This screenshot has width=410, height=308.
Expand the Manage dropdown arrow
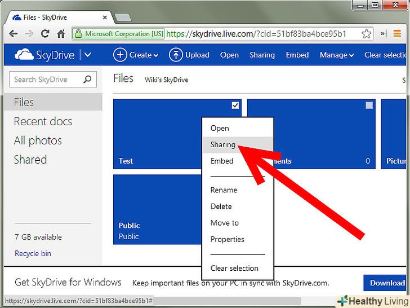pos(351,55)
